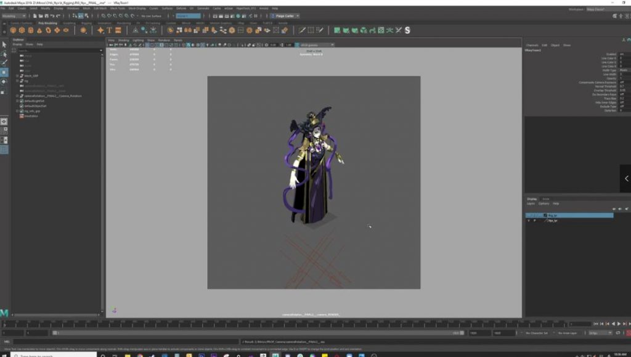Choose the Paint Selection tool in the toolbox

pos(4,63)
